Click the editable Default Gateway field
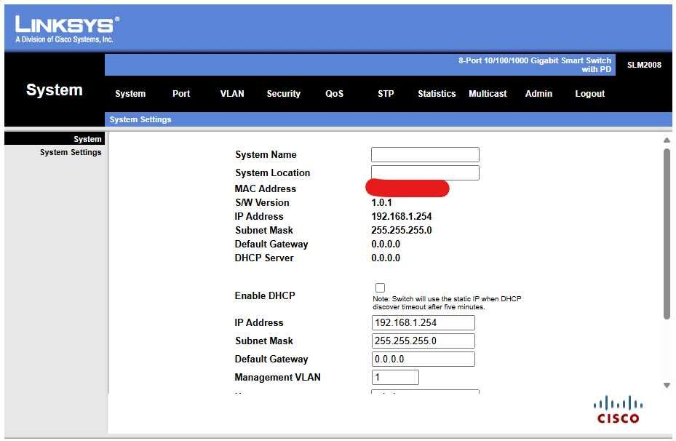 [423, 359]
